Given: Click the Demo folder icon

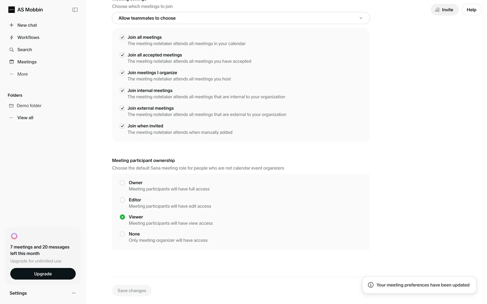Looking at the screenshot, I should (11, 106).
